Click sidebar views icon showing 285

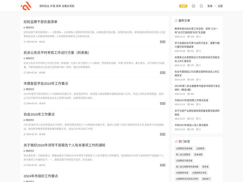pos(189,80)
